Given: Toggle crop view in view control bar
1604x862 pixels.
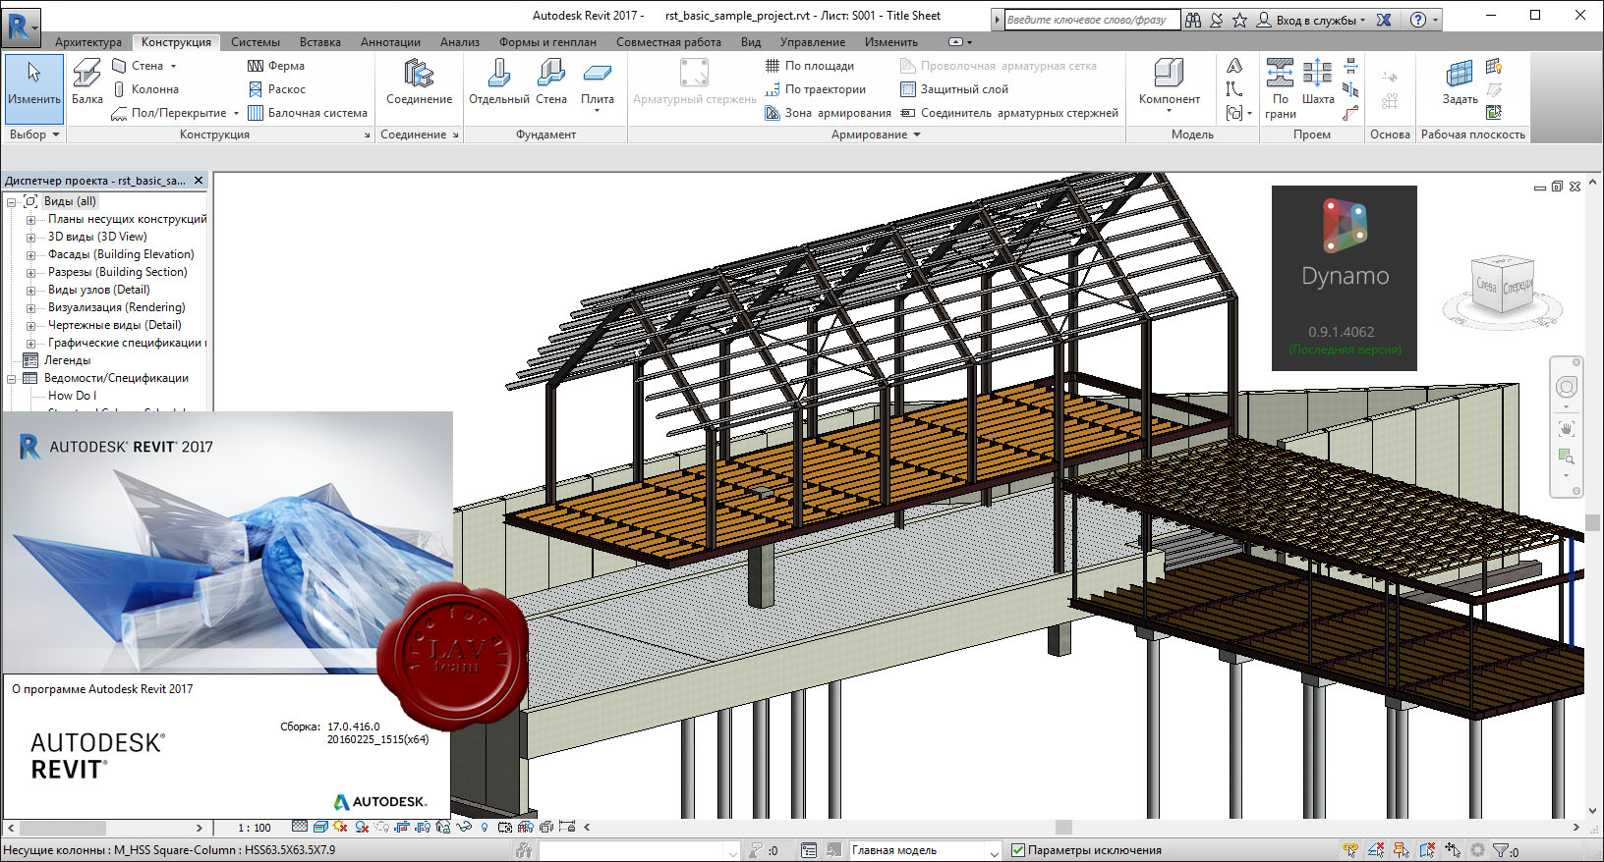Looking at the screenshot, I should (402, 827).
